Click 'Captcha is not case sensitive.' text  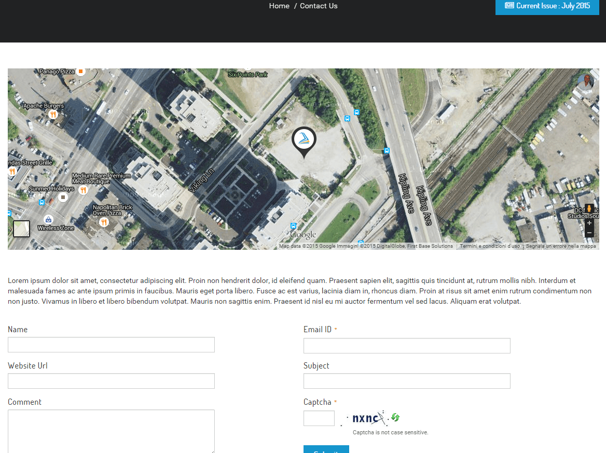(390, 433)
